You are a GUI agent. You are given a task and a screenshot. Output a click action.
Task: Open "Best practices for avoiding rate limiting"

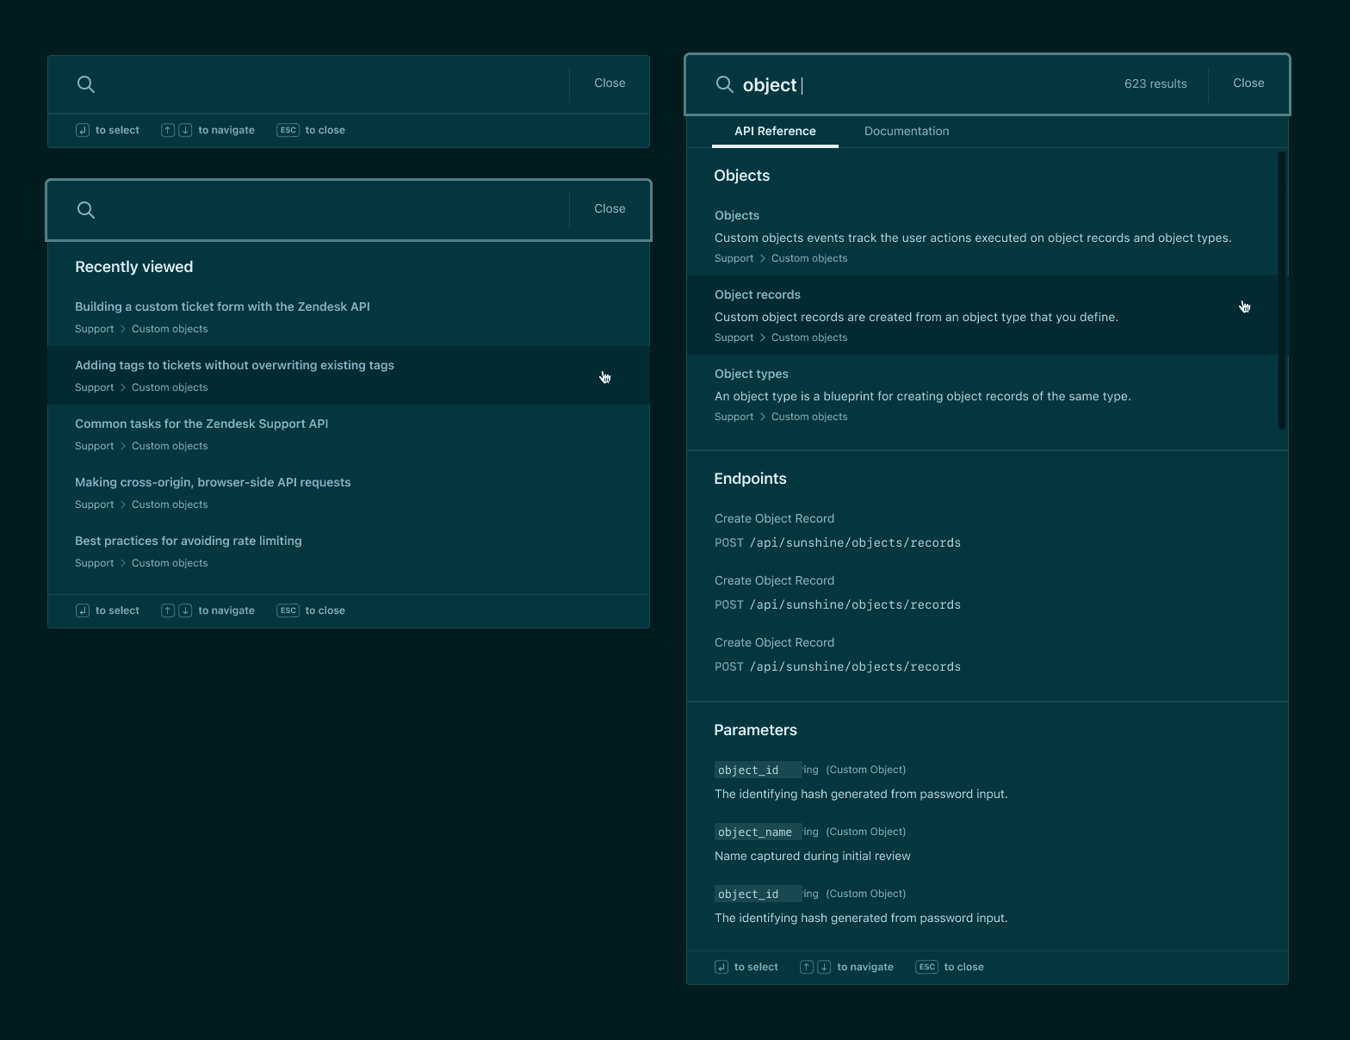coord(349,551)
